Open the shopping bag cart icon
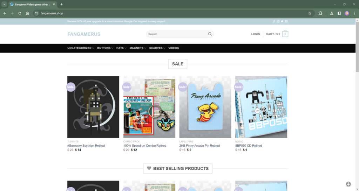 click(285, 34)
